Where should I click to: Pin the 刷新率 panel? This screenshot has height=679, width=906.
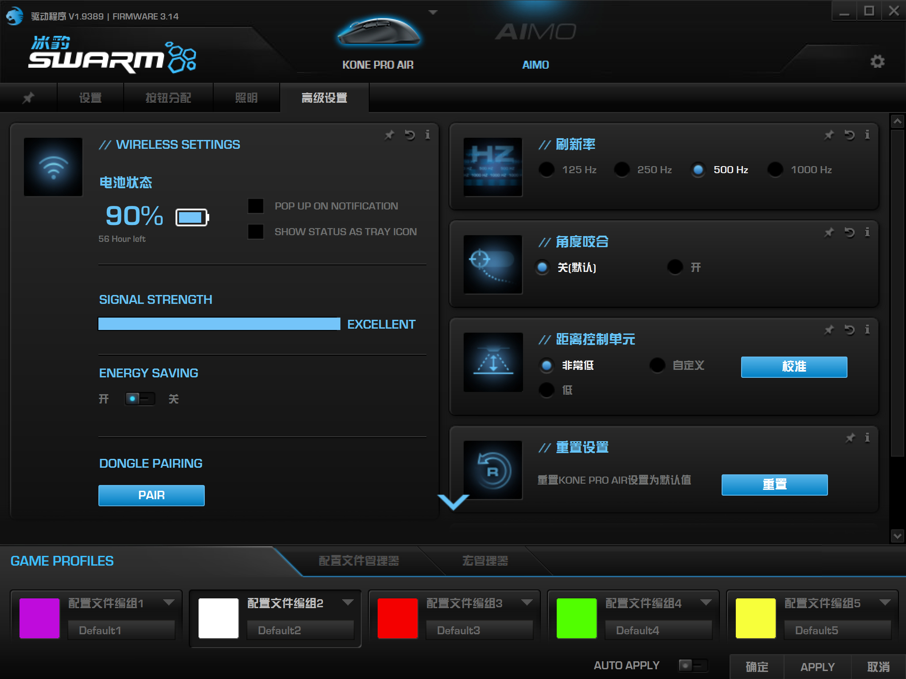click(829, 135)
